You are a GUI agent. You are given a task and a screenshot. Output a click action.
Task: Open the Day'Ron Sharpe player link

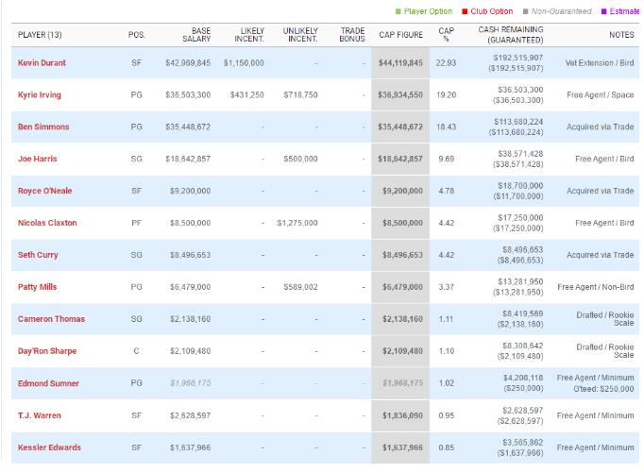pos(47,351)
